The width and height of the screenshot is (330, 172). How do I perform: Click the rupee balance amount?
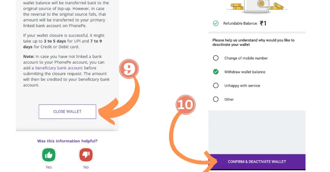point(263,23)
